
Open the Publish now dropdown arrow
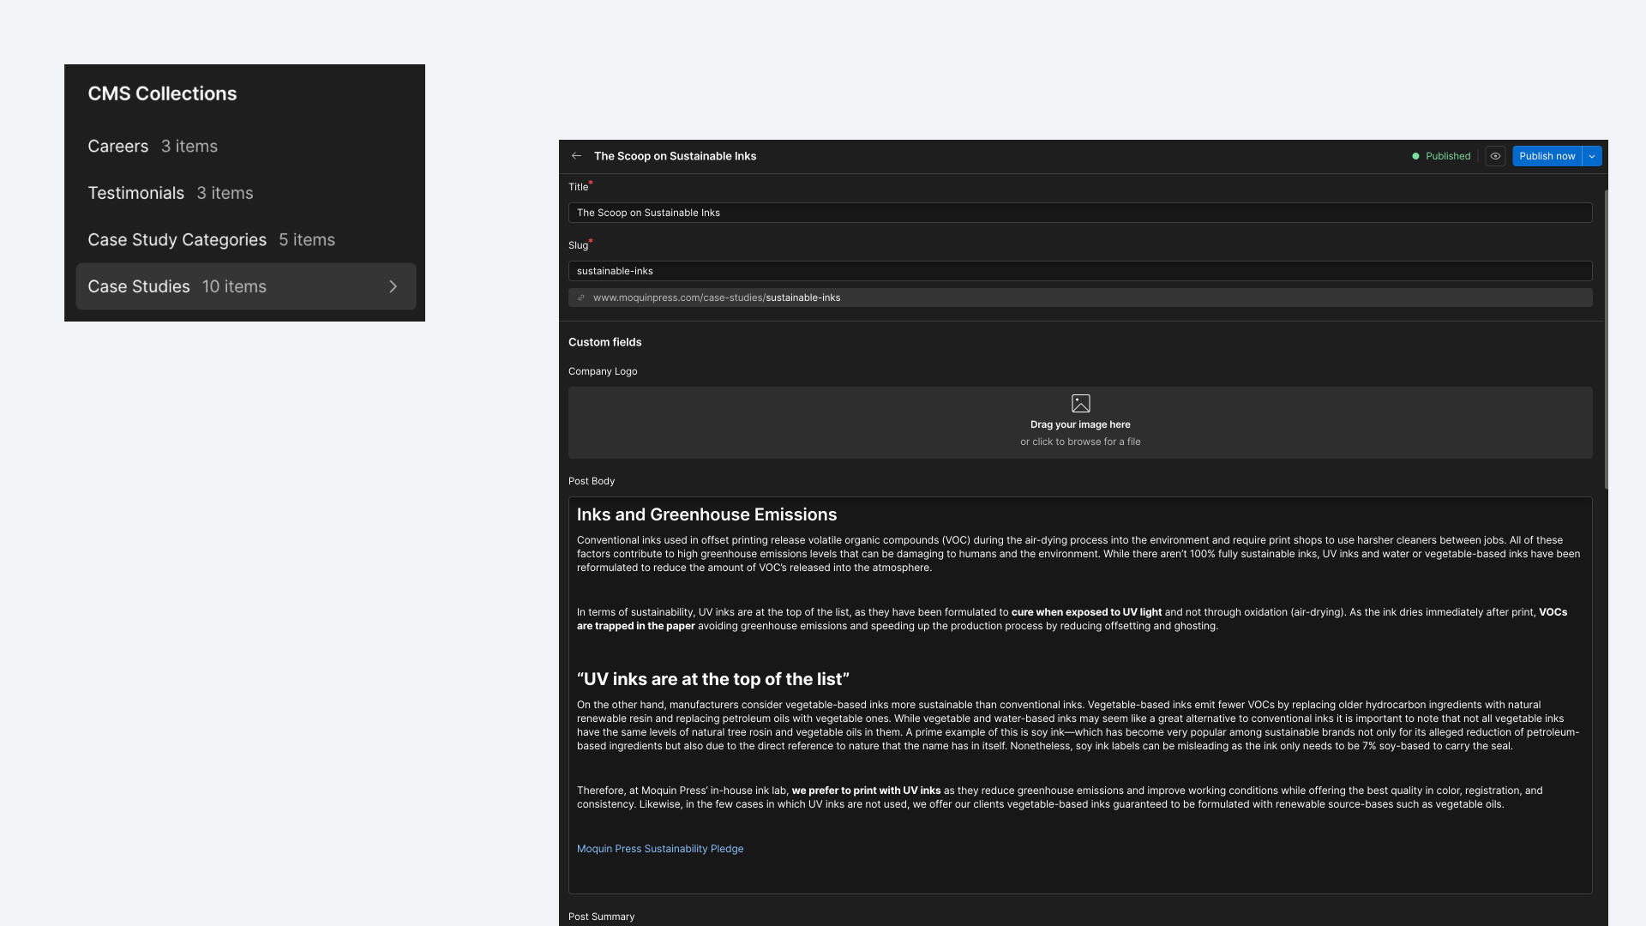point(1592,156)
